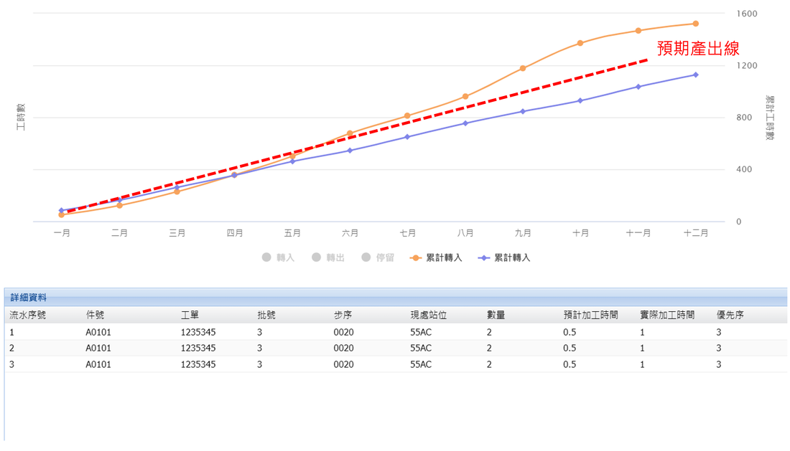Toggle the grey 轉入 legend item
This screenshot has height=451, width=790.
(279, 257)
